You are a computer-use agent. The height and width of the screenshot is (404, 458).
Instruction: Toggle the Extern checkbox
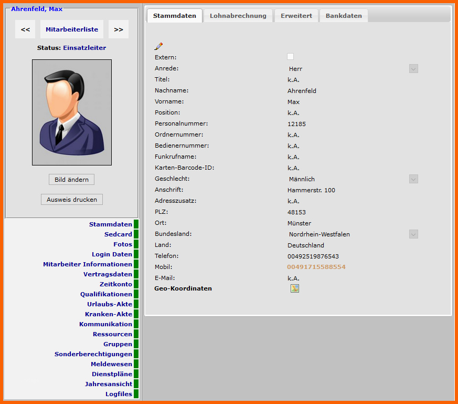[291, 57]
